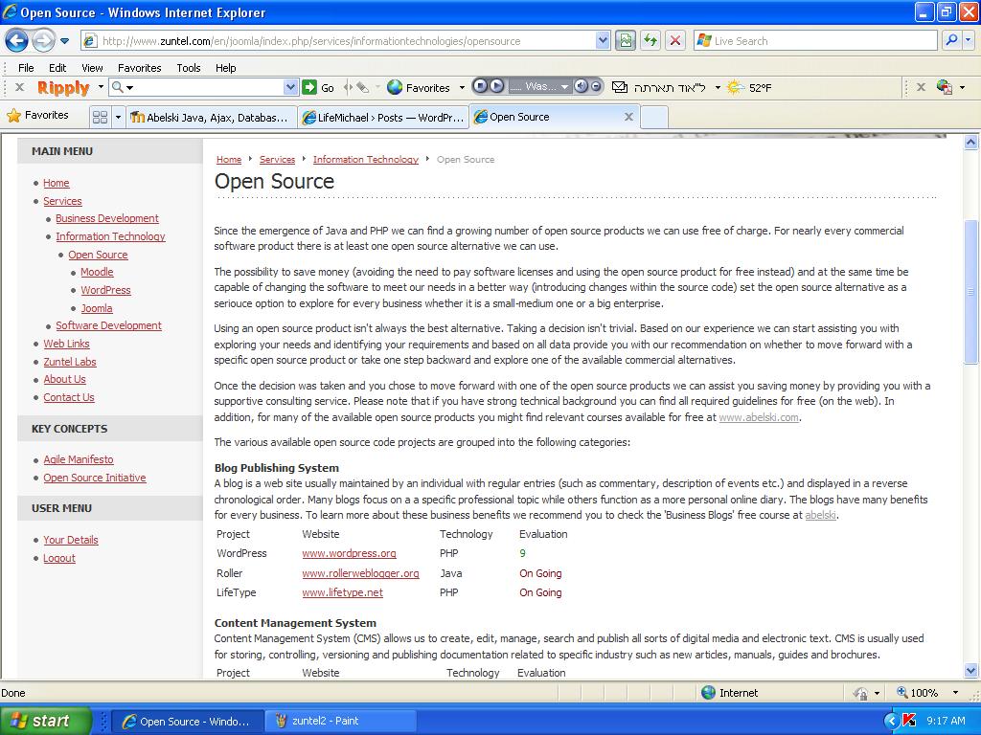Open the Zuntel Labs sidebar link
This screenshot has height=735, width=981.
tap(69, 362)
